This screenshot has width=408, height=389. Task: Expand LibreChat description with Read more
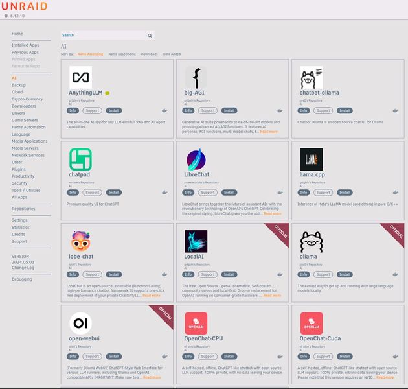click(x=273, y=214)
